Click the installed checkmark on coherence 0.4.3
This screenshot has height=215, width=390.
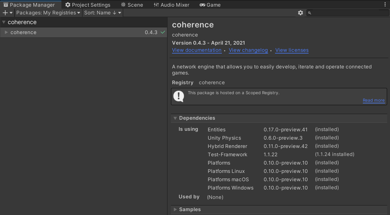pos(163,32)
